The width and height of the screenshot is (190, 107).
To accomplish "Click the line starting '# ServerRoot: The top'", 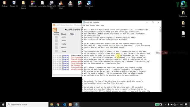I will (x=113, y=81).
